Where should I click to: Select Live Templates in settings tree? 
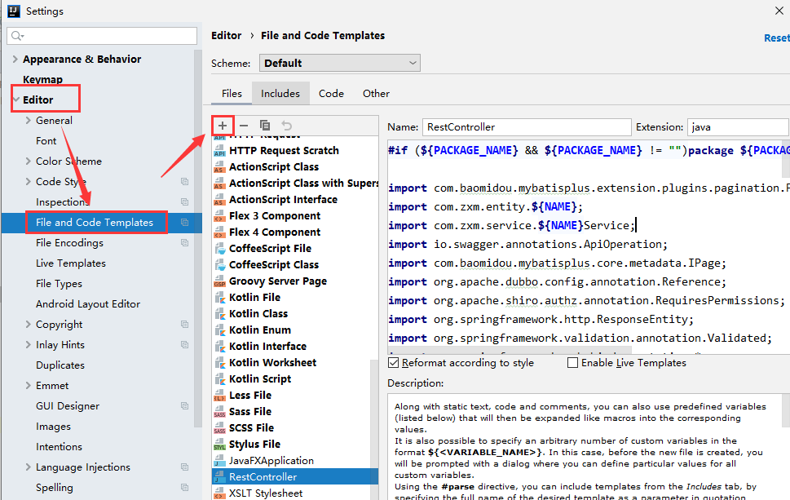click(71, 263)
